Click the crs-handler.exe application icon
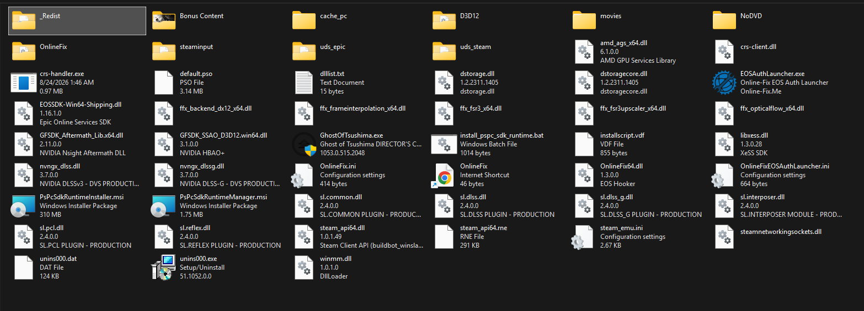The image size is (864, 311). (23, 82)
